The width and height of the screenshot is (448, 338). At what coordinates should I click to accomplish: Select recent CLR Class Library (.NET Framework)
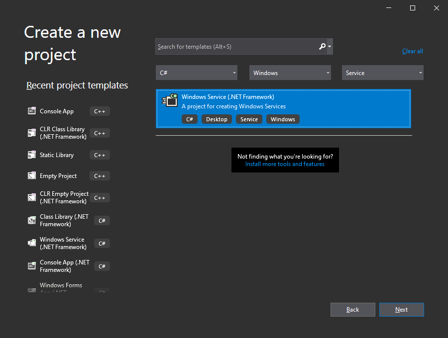click(x=69, y=133)
